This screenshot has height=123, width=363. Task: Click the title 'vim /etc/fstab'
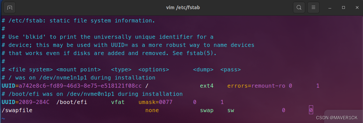point(183,7)
